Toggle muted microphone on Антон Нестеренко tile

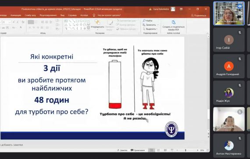click(x=239, y=138)
